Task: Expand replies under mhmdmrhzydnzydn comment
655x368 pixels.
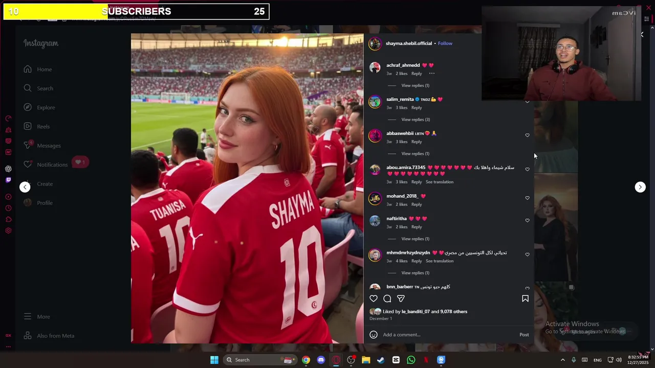Action: coord(415,273)
